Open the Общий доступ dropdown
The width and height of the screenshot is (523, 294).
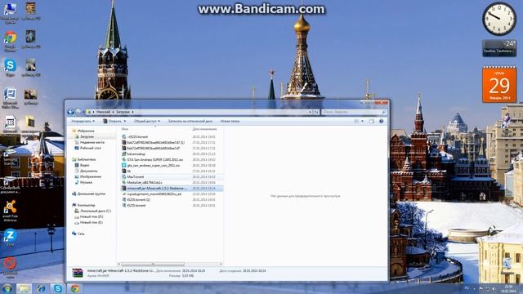147,121
